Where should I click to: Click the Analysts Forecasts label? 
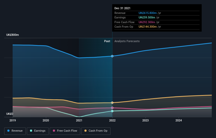[x=127, y=41]
